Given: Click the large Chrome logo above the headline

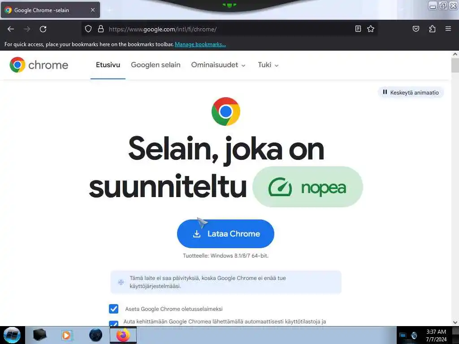Looking at the screenshot, I should pyautogui.click(x=226, y=112).
